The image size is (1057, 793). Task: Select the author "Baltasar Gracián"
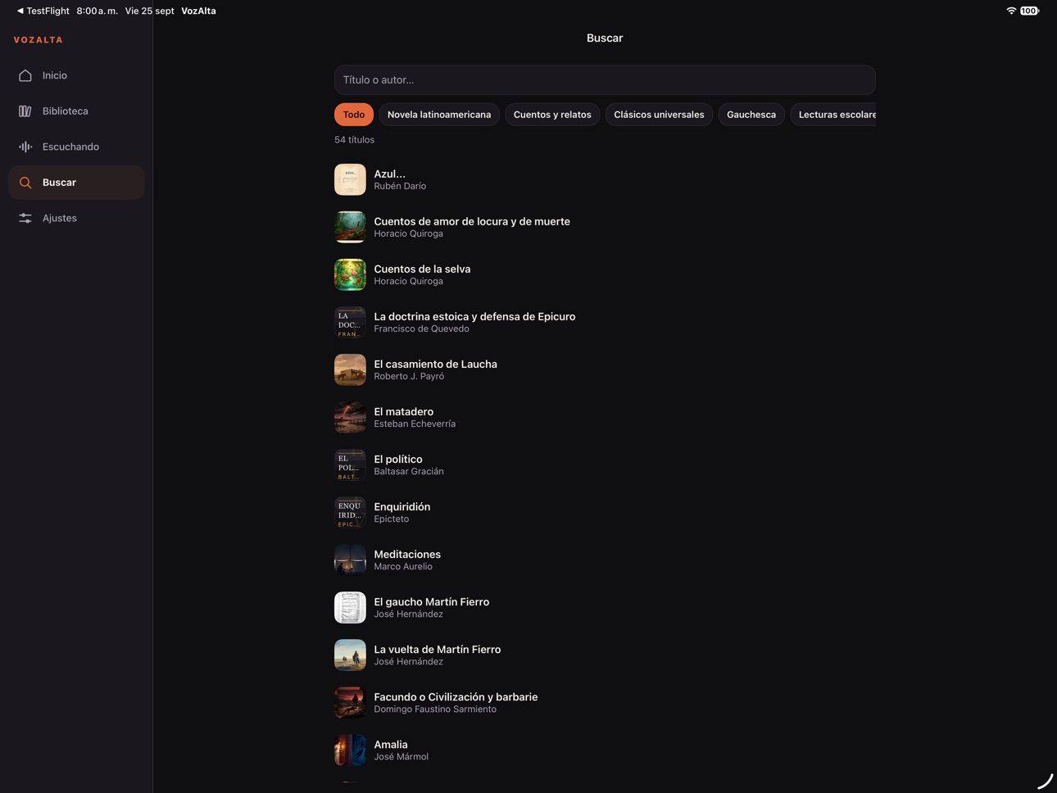pyautogui.click(x=409, y=471)
